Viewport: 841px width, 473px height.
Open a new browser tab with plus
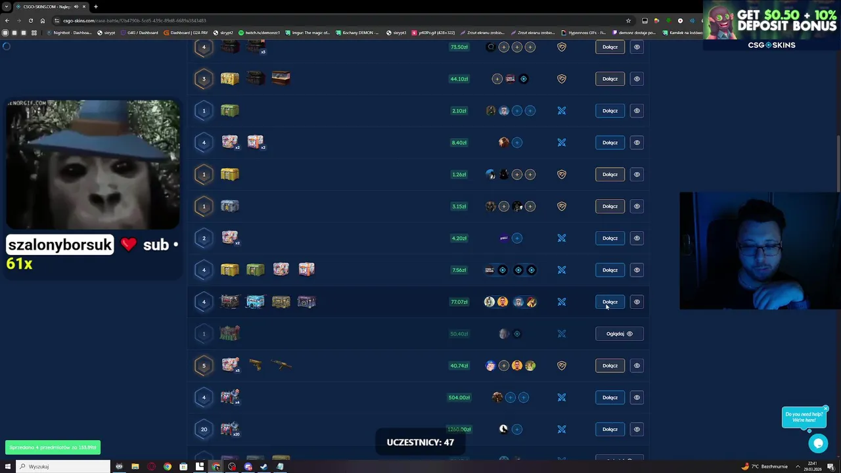(95, 7)
